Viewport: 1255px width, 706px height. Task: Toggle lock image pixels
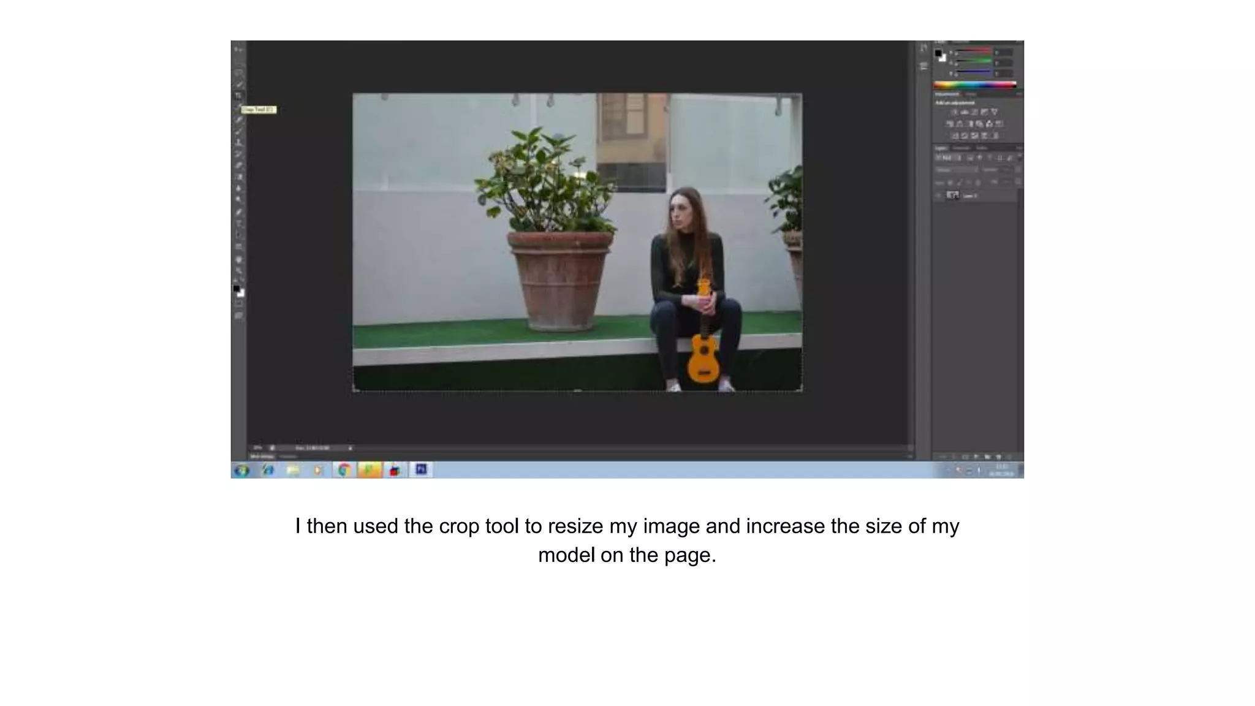(x=960, y=183)
